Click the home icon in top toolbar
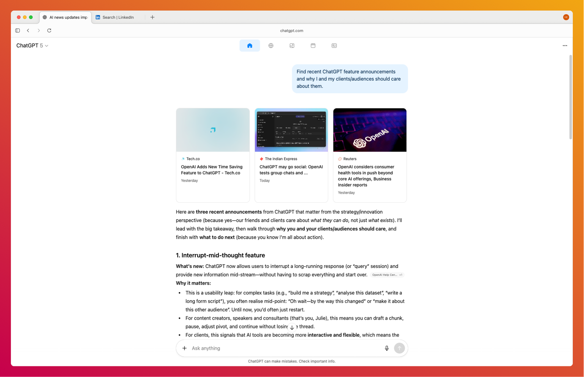Image resolution: width=584 pixels, height=377 pixels. (x=250, y=46)
